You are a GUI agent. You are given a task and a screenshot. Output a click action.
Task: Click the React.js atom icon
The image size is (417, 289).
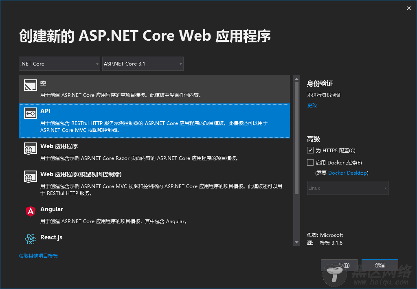(30, 239)
